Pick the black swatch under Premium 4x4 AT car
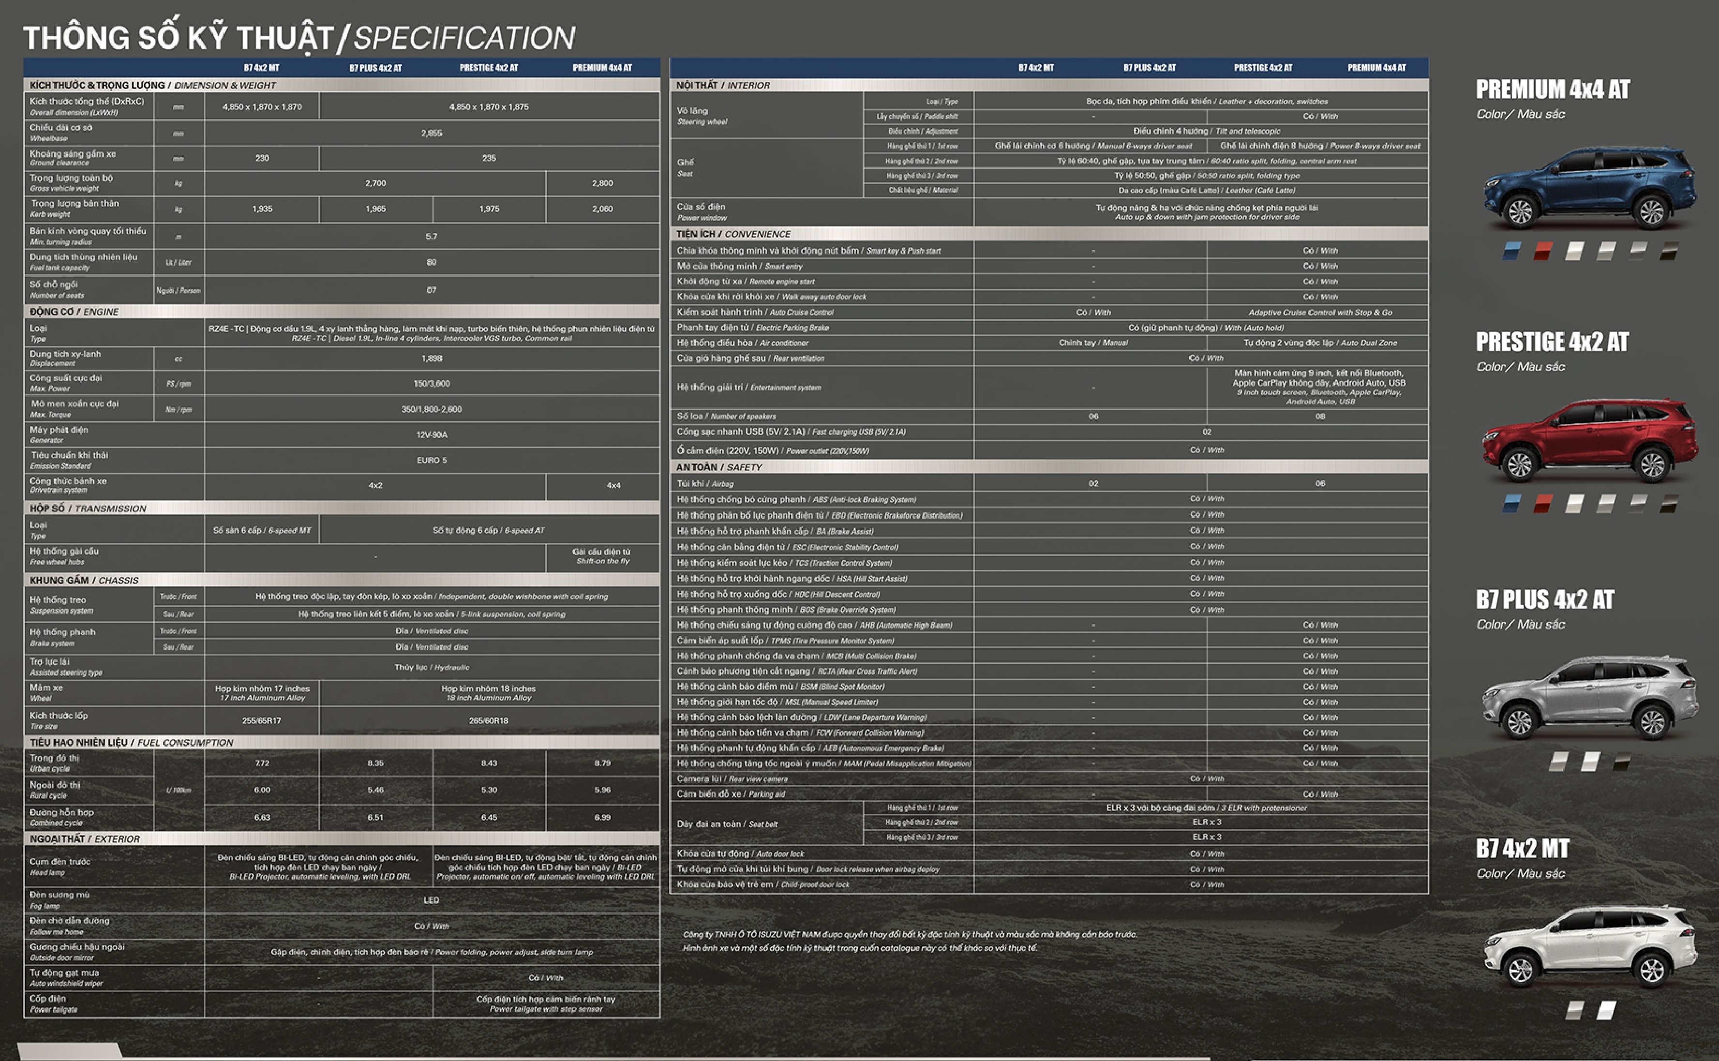The image size is (1719, 1061). coord(1669,251)
